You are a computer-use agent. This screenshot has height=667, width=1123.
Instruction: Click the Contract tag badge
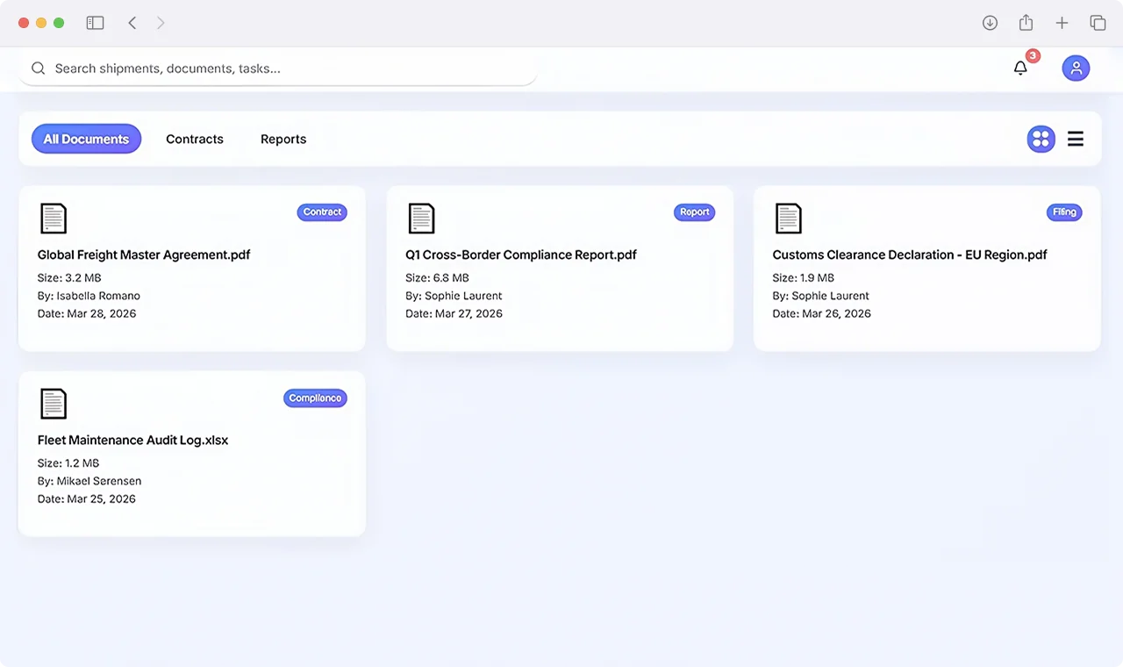point(322,212)
